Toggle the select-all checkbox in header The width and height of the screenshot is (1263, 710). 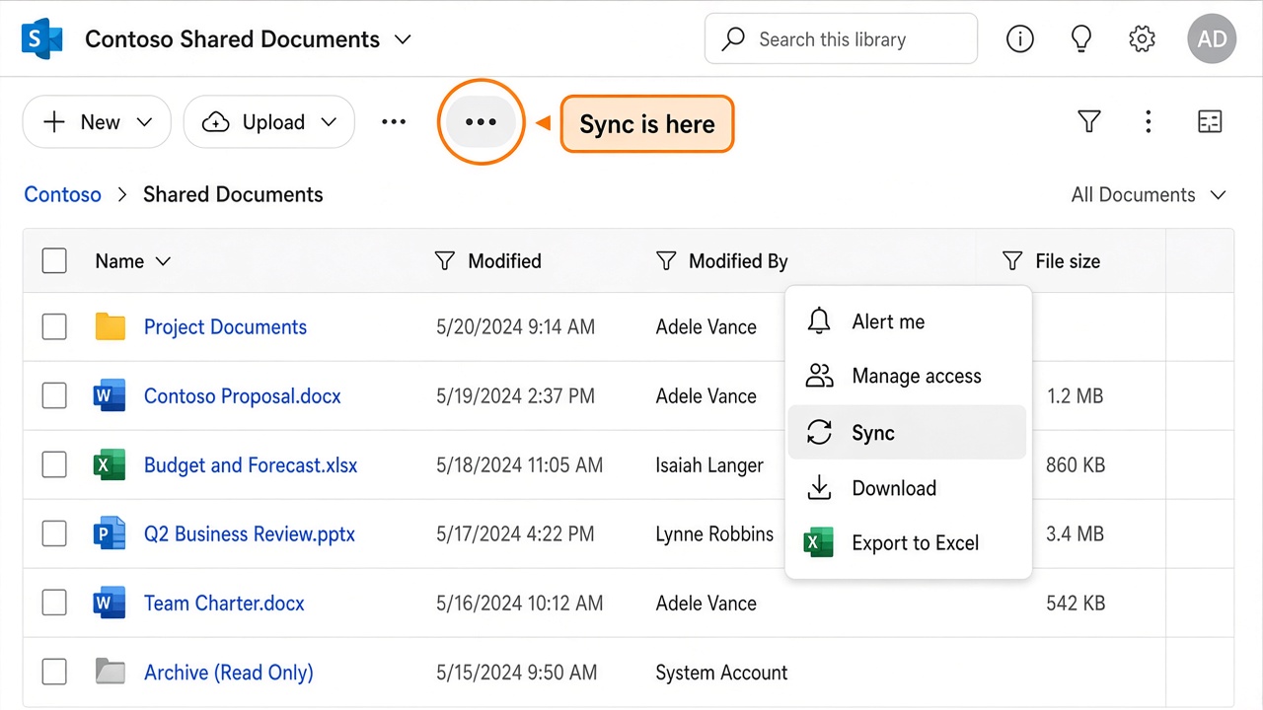(54, 261)
